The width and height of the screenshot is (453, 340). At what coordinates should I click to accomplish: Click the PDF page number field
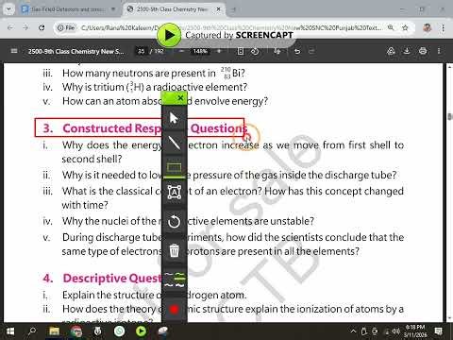pyautogui.click(x=142, y=51)
